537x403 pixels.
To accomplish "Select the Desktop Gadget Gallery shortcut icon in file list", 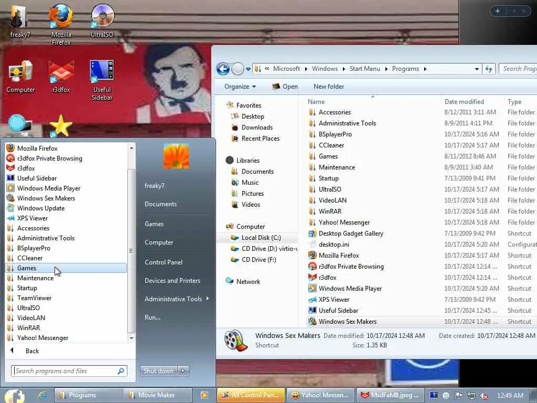I will pos(312,234).
